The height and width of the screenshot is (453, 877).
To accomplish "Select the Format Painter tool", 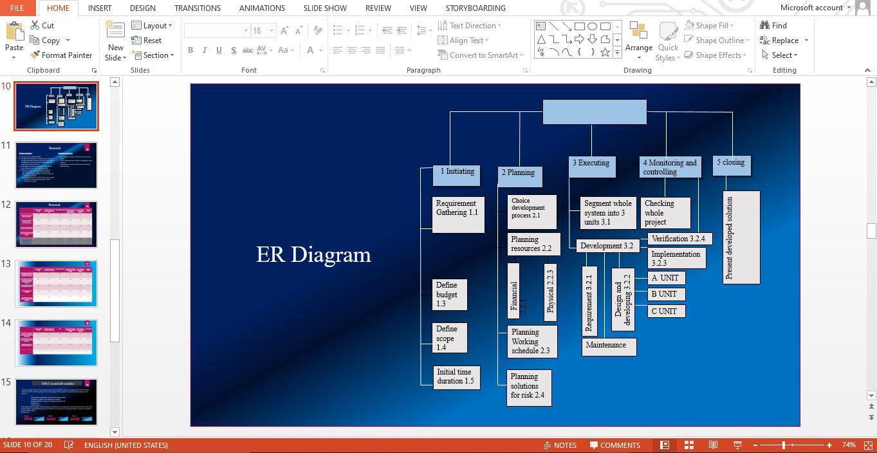I will click(x=61, y=55).
